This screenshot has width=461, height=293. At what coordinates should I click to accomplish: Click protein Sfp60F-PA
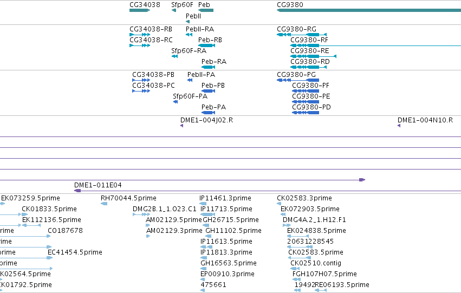[176, 102]
